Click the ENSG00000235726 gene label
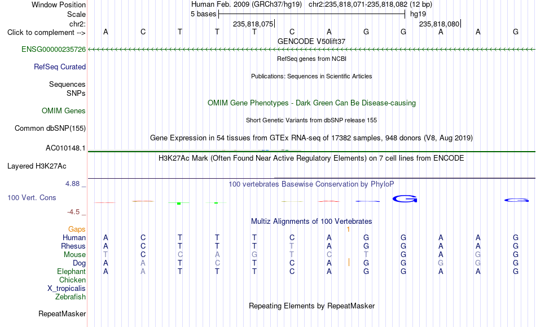 tap(54, 49)
